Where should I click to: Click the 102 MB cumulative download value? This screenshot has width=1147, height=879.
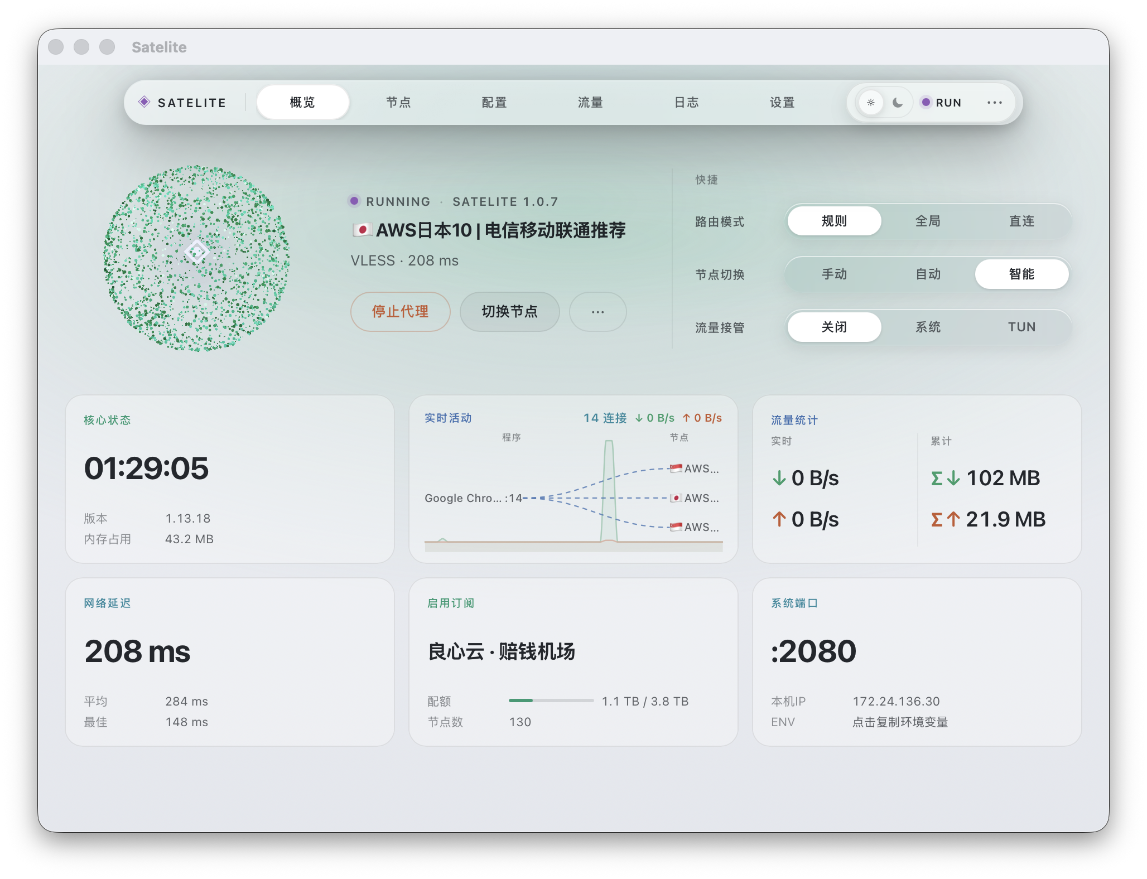[1003, 478]
